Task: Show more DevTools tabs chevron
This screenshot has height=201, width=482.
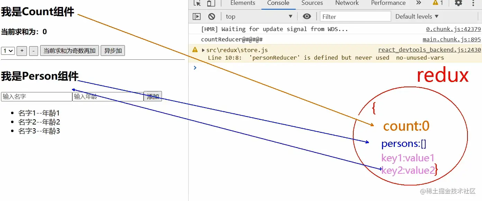Action: [x=419, y=3]
